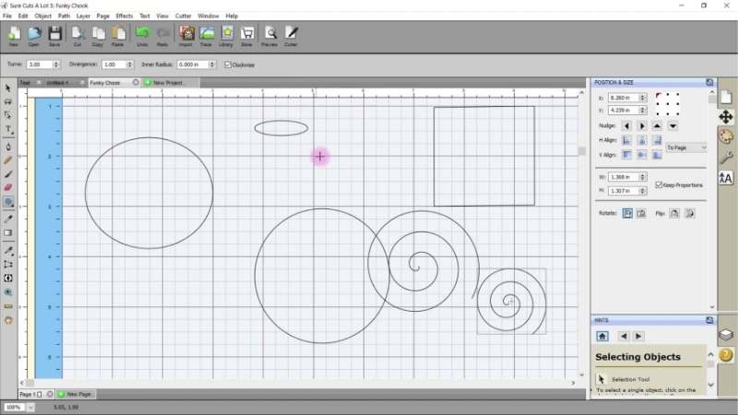
Task: Adjust the Y position stepper arrows
Action: (642, 110)
